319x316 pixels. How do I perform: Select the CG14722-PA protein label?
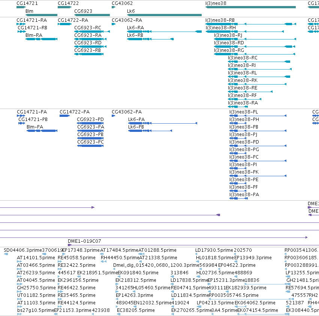(x=75, y=112)
